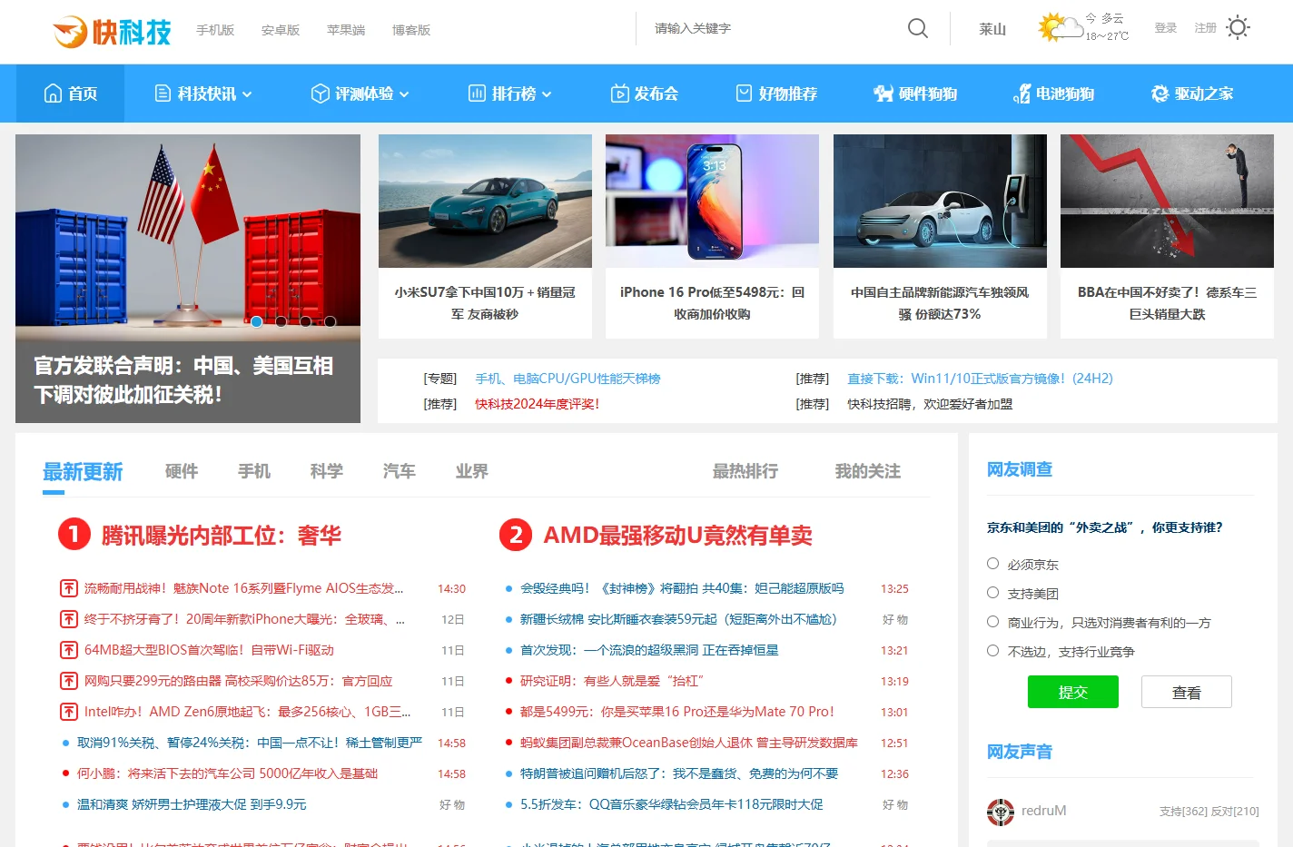Select the 支持美团 poll option
Viewport: 1293px width, 847px height.
(992, 593)
